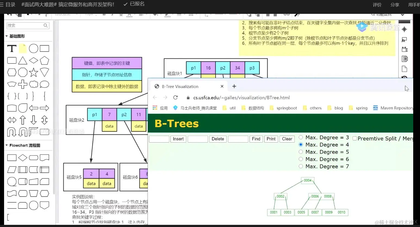Viewport: 420px width, 227px height.
Task: Focus the Find value input field
Action: pos(238,139)
